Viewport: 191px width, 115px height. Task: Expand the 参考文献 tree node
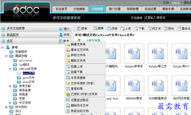point(10,86)
